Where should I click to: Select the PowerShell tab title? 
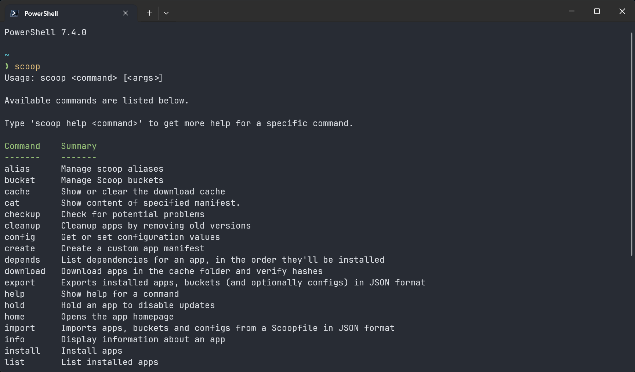tap(41, 14)
